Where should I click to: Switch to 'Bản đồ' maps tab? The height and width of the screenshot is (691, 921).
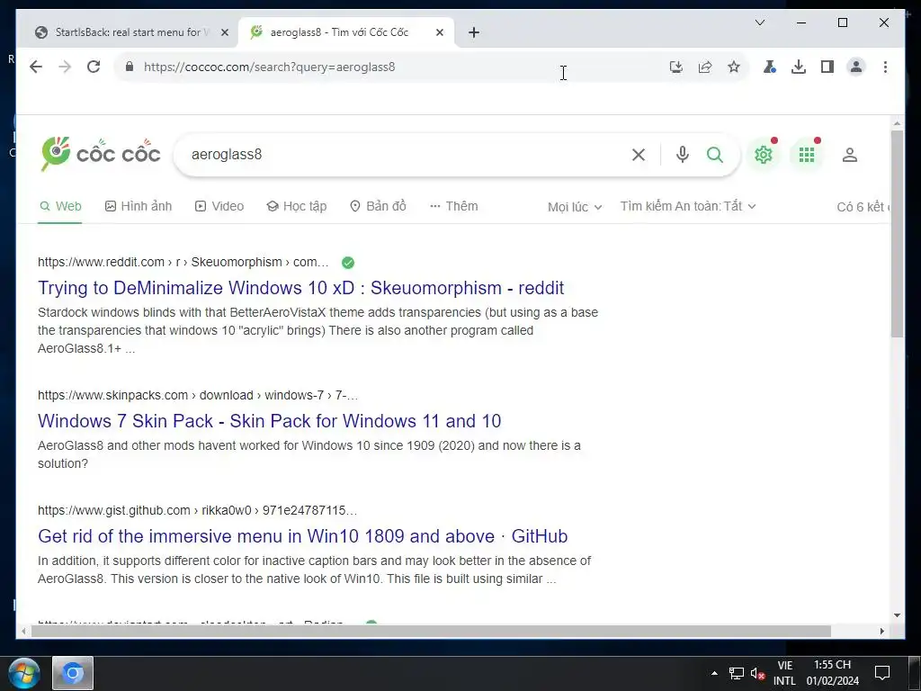coord(378,206)
